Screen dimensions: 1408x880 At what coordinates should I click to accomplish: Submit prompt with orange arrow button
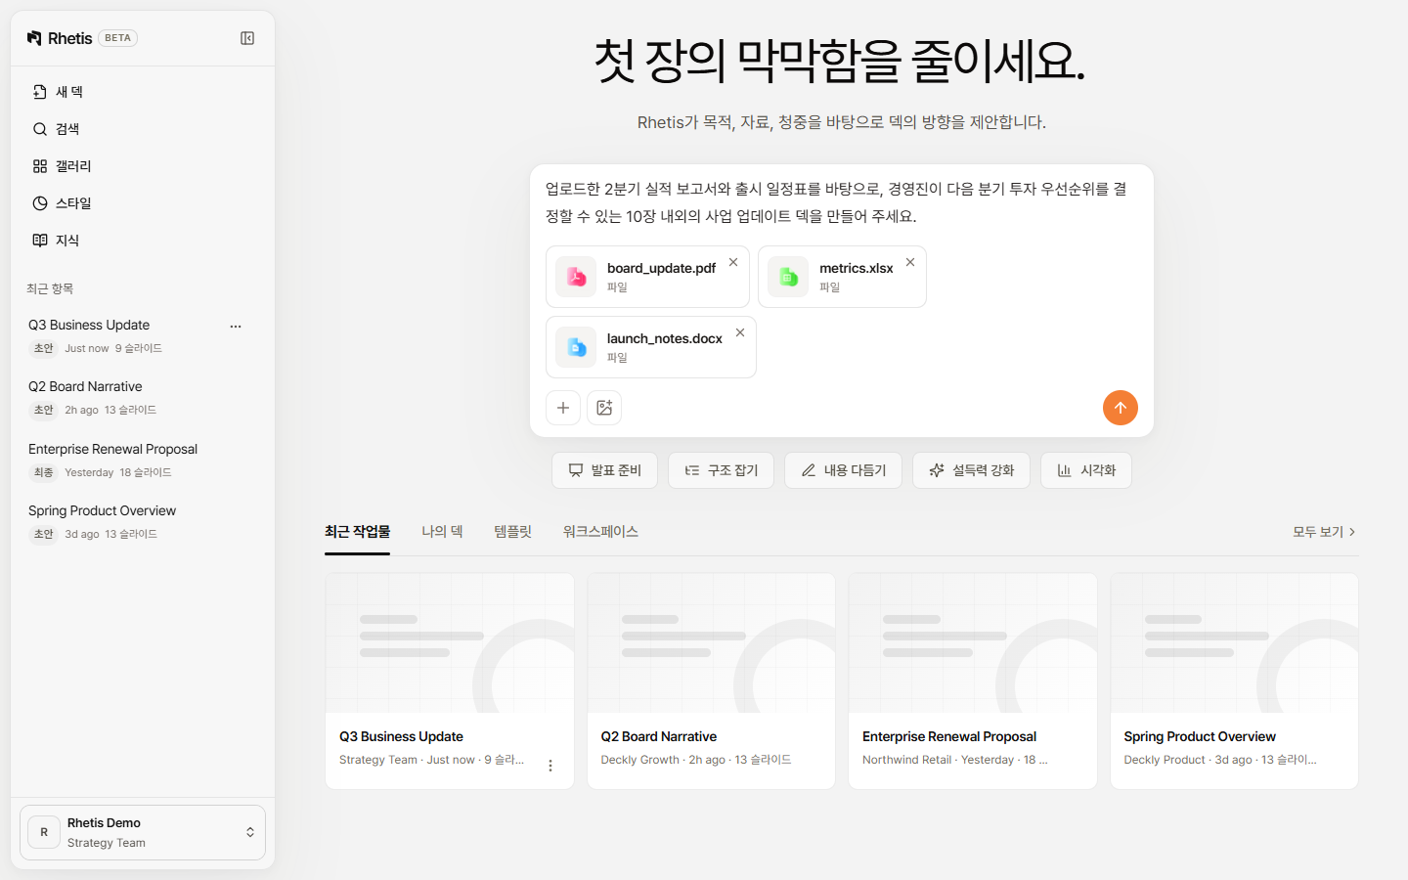[1121, 408]
